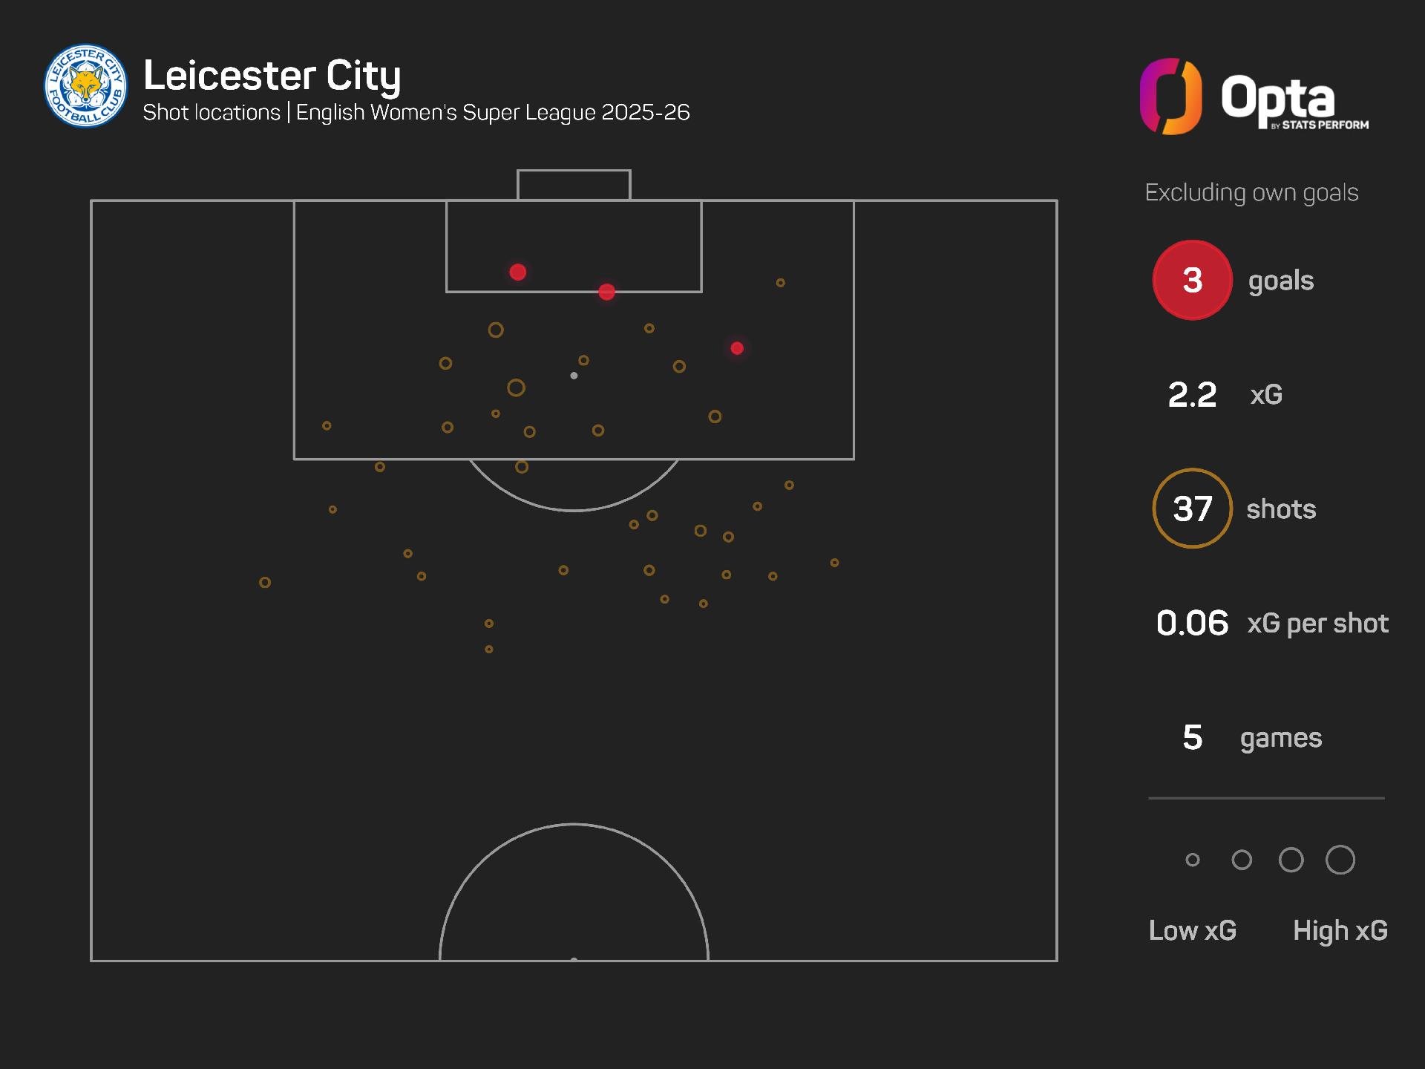1425x1069 pixels.
Task: Select the red circle showing 3 goals
Action: pos(1192,280)
